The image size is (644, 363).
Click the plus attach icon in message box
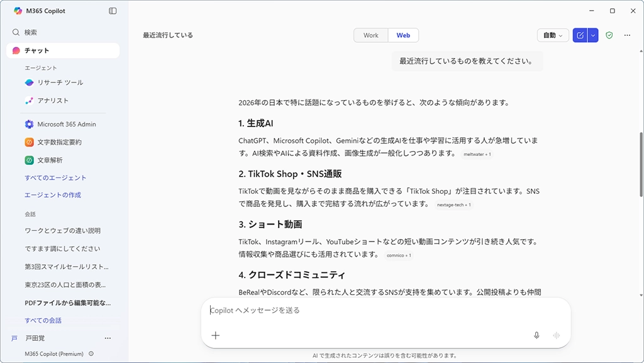tap(216, 335)
